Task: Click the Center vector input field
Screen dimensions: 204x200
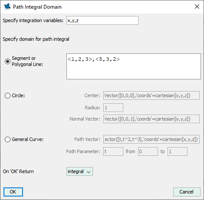Action: 151,95
